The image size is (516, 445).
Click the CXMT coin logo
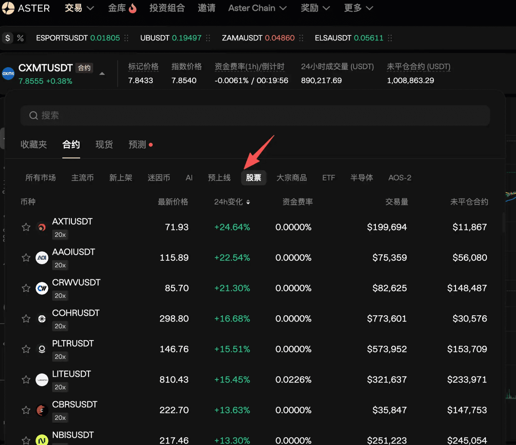[8, 73]
